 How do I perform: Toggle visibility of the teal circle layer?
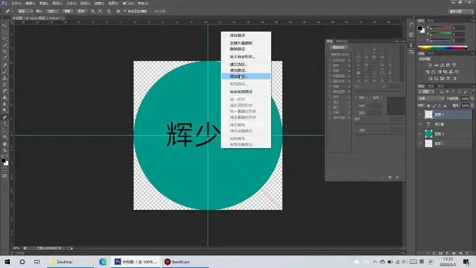pos(420,134)
